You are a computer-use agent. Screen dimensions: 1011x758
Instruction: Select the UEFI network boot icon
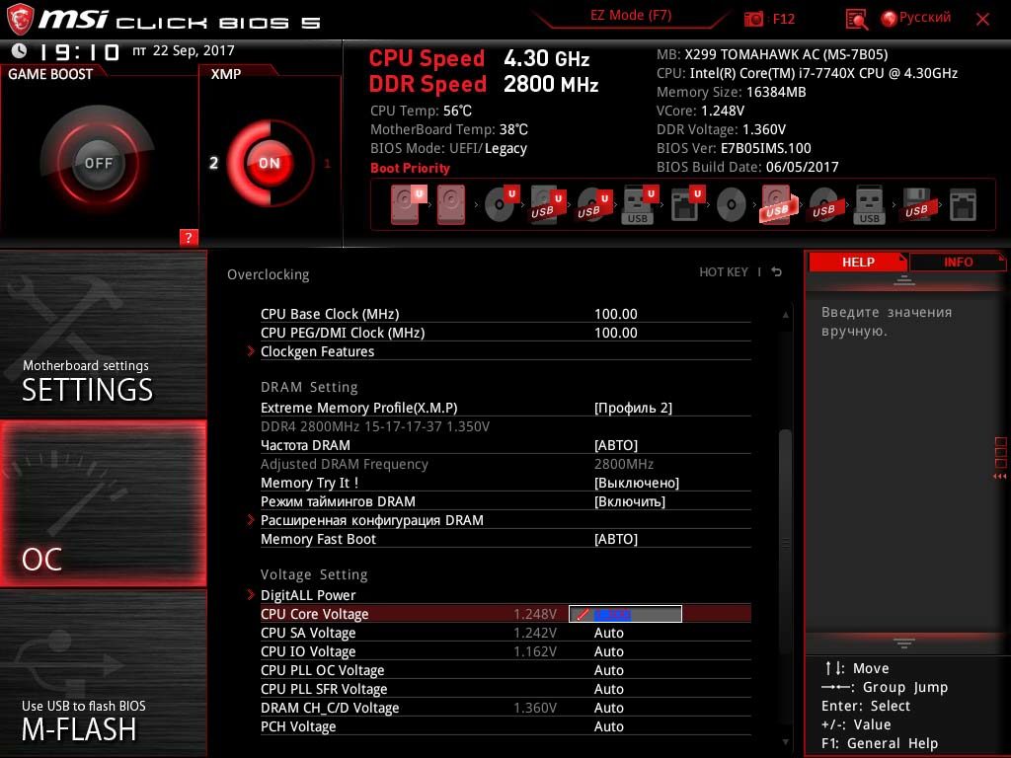687,204
